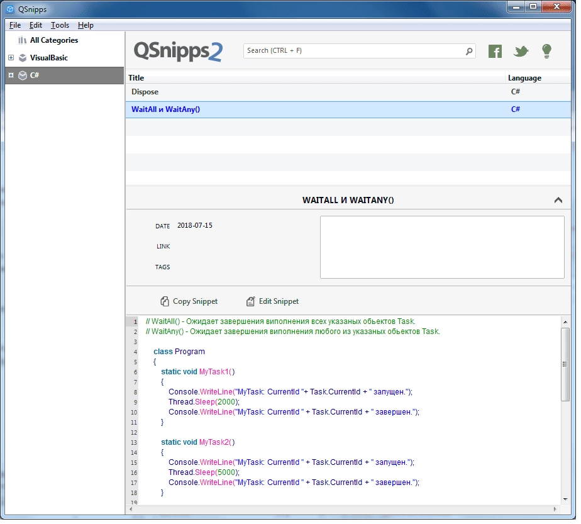Click the VisualBasic category box icon
Screen dimensions: 581x524
(x=23, y=58)
